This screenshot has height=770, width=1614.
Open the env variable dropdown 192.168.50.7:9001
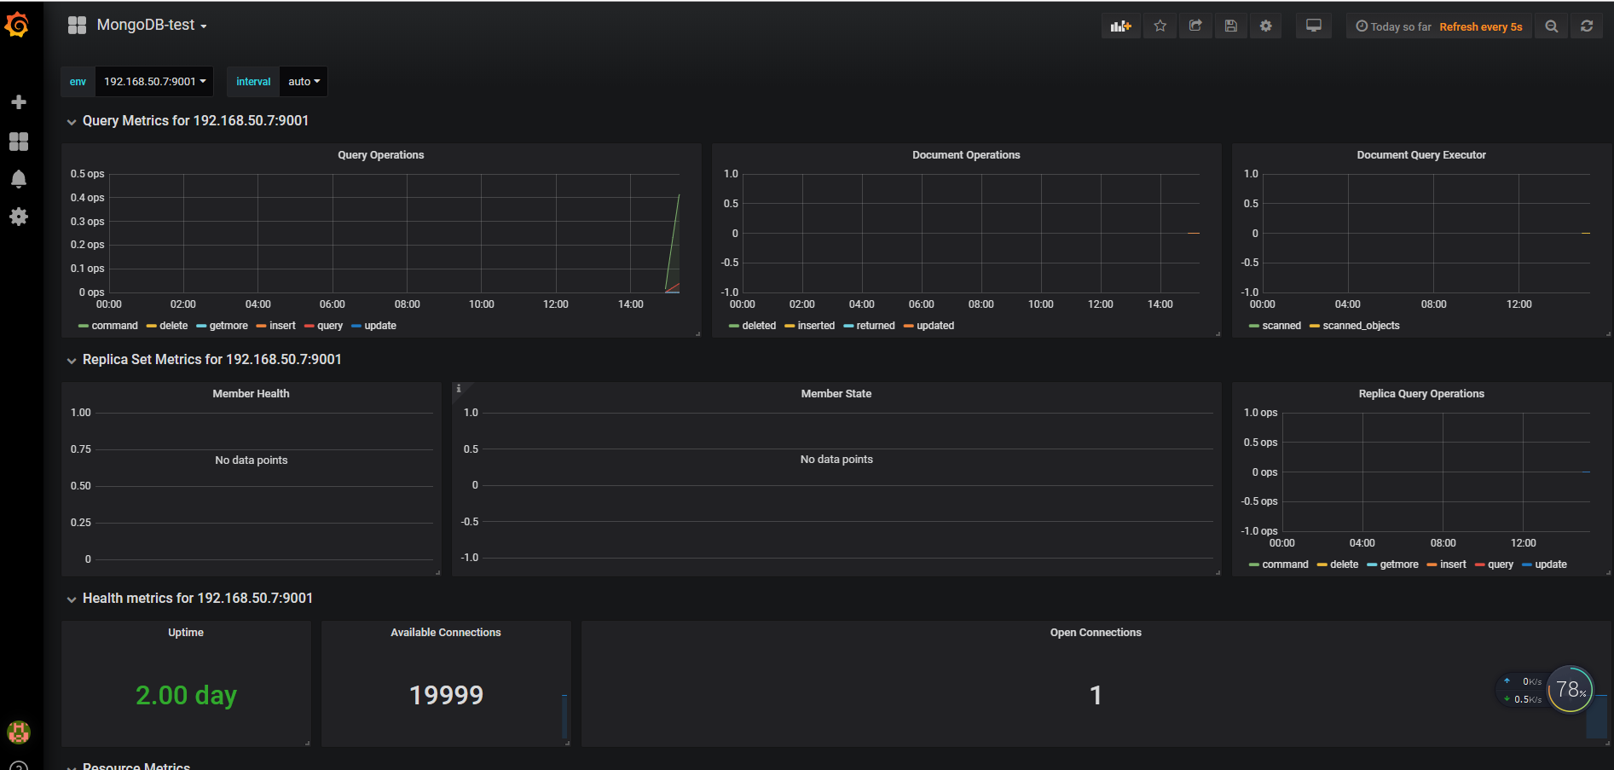click(x=154, y=82)
